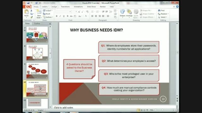Click the Clear All Formatting icon

(87, 12)
